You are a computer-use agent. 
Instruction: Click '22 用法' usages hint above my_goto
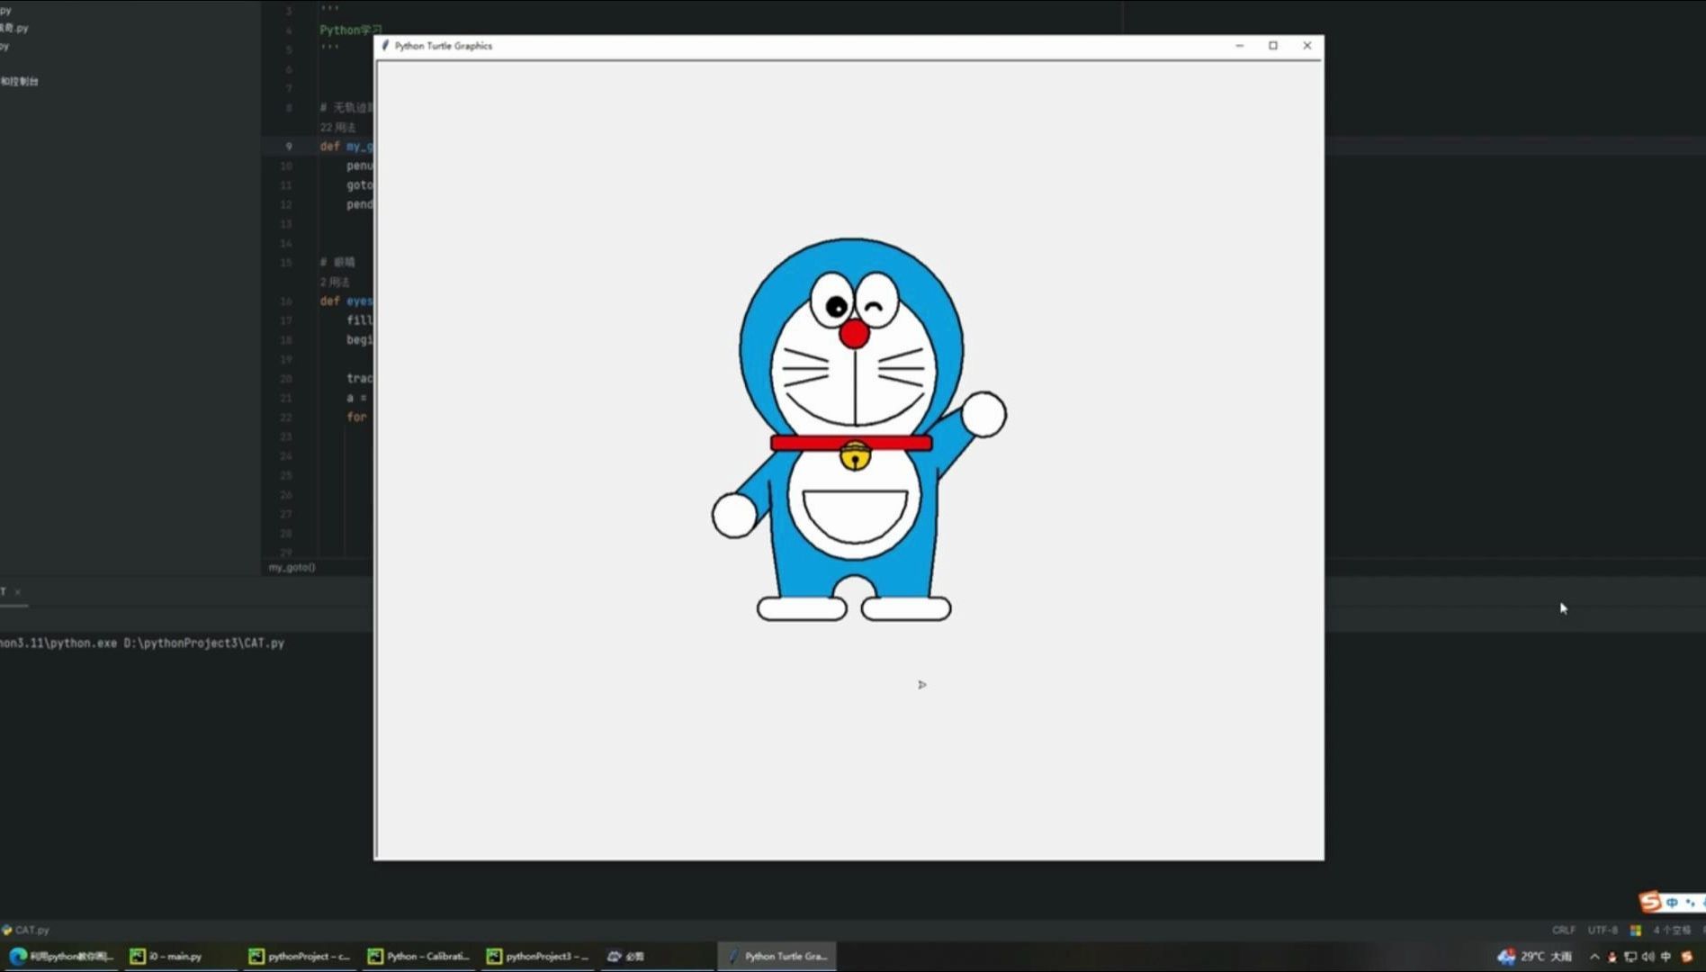pos(337,127)
